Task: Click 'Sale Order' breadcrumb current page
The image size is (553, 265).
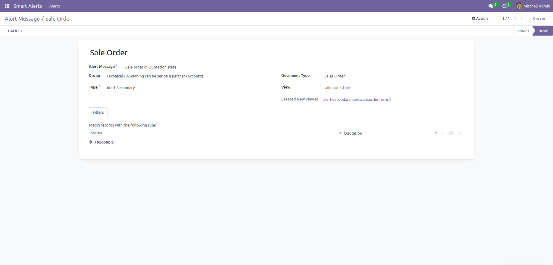Action: 58,19
